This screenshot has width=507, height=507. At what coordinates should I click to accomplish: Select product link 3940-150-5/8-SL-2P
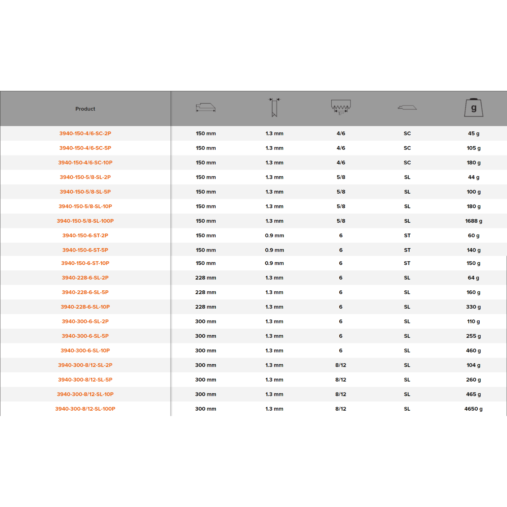[85, 177]
